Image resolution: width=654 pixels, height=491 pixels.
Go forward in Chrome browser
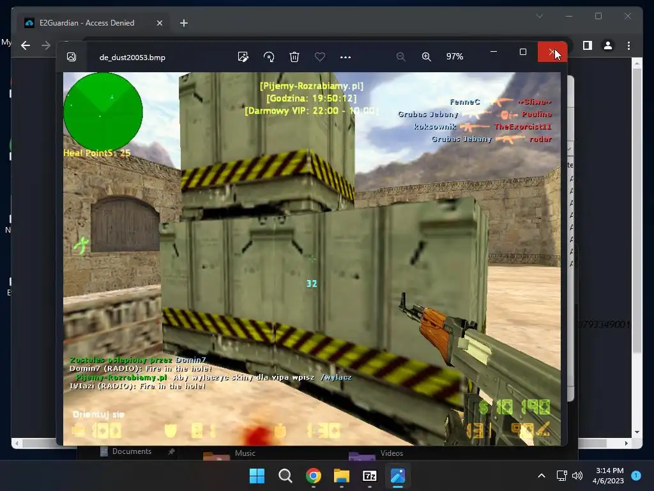tap(46, 45)
